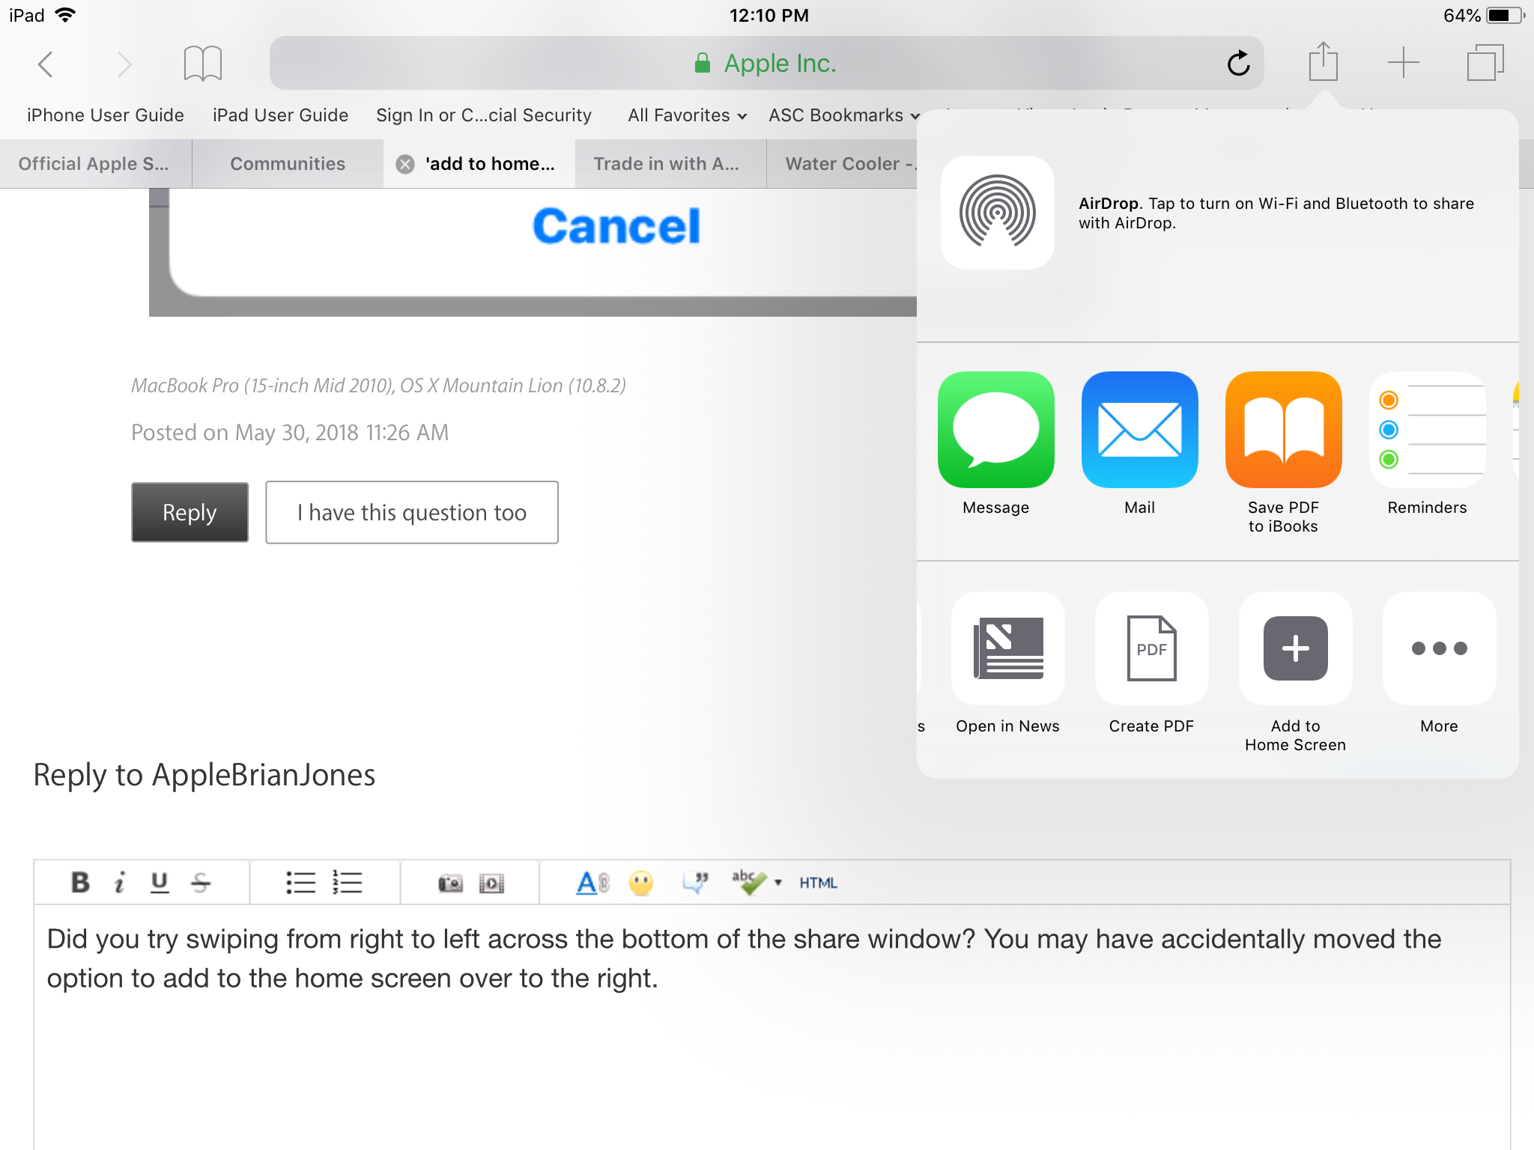Open the spell check dropdown arrow
1534x1150 pixels.
(778, 883)
